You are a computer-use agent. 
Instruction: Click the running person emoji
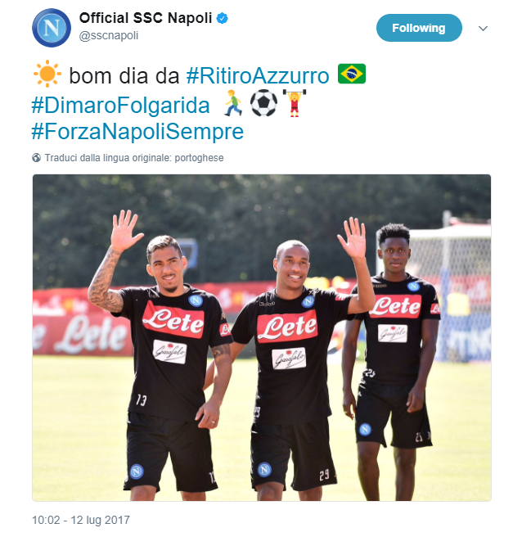[x=233, y=103]
